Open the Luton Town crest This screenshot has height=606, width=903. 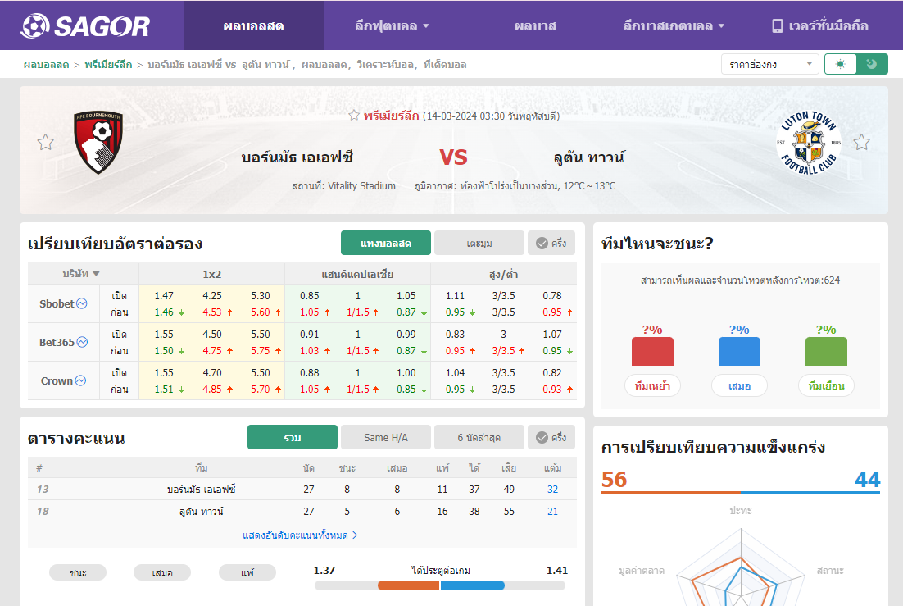click(809, 143)
